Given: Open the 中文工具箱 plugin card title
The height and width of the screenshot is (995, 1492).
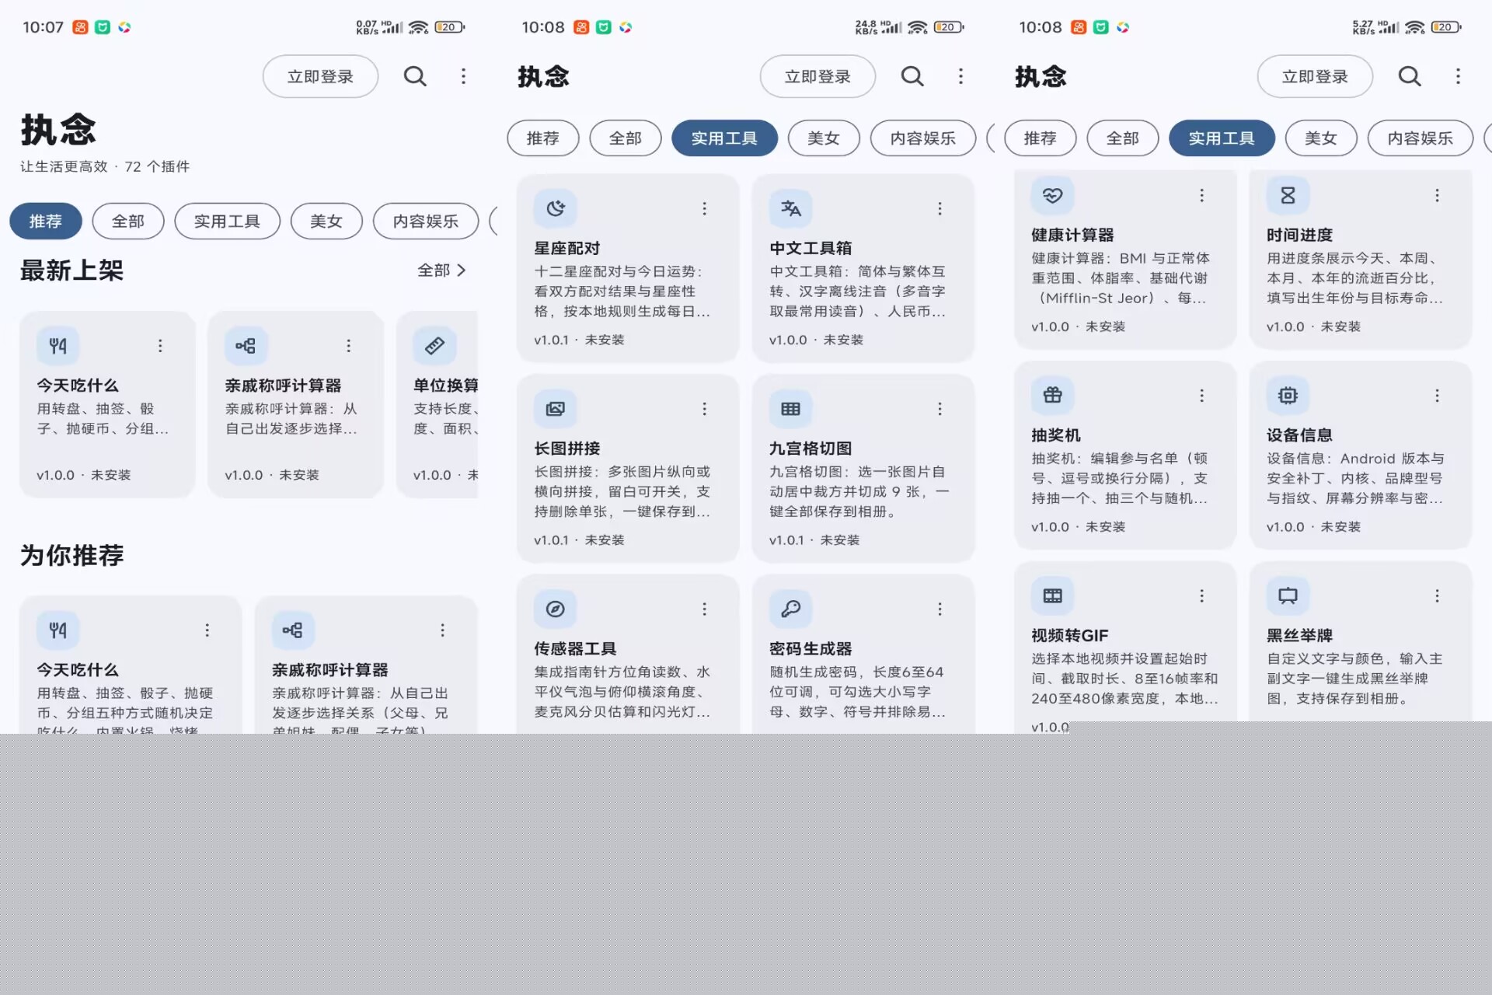Looking at the screenshot, I should [810, 248].
